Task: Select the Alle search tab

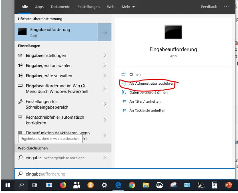Action: pyautogui.click(x=25, y=7)
